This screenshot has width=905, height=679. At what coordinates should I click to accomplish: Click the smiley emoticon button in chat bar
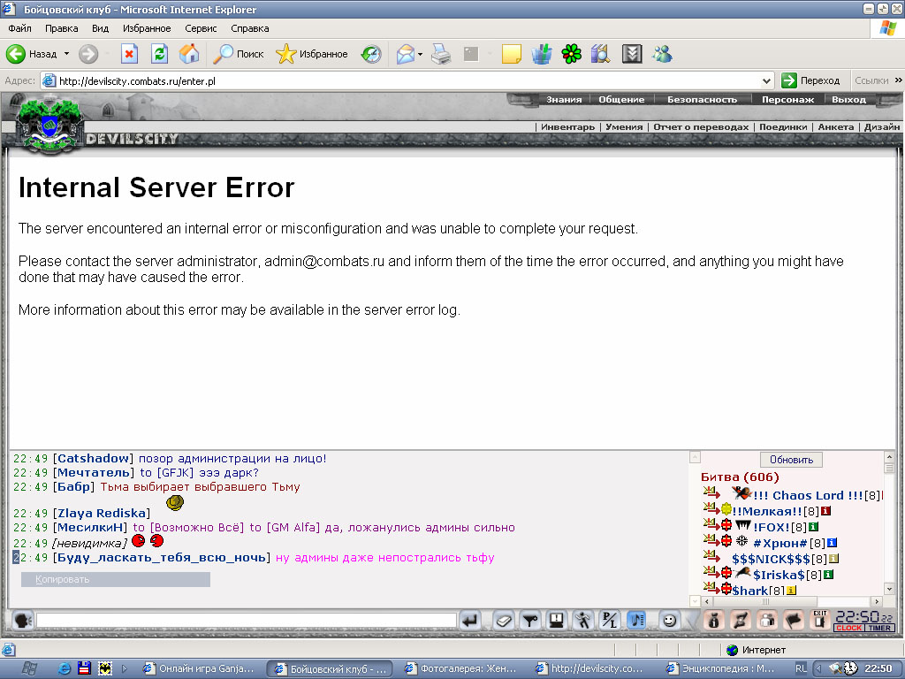(x=669, y=621)
